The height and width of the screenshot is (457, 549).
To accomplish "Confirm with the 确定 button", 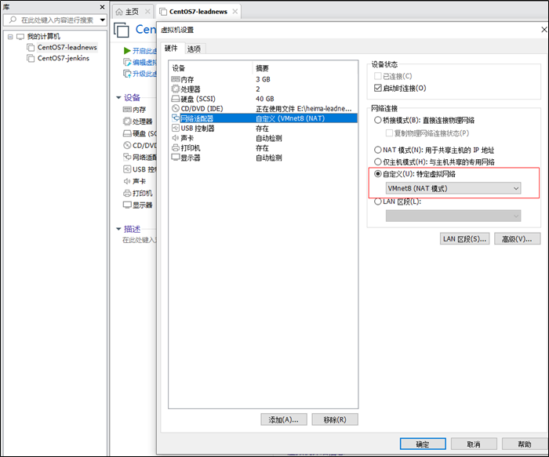I will pos(423,444).
